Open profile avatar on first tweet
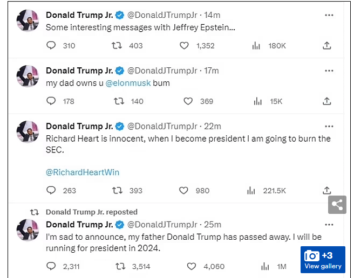 pyautogui.click(x=28, y=20)
